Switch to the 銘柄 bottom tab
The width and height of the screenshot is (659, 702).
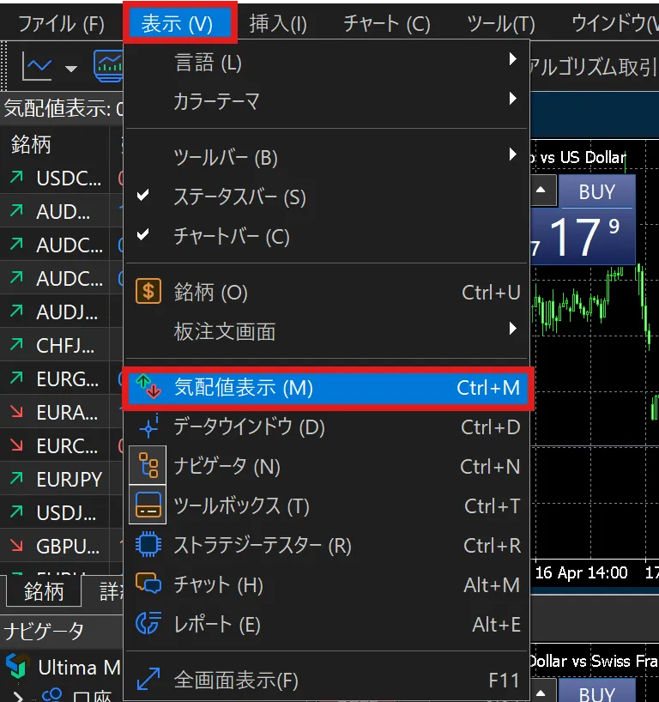tap(44, 591)
